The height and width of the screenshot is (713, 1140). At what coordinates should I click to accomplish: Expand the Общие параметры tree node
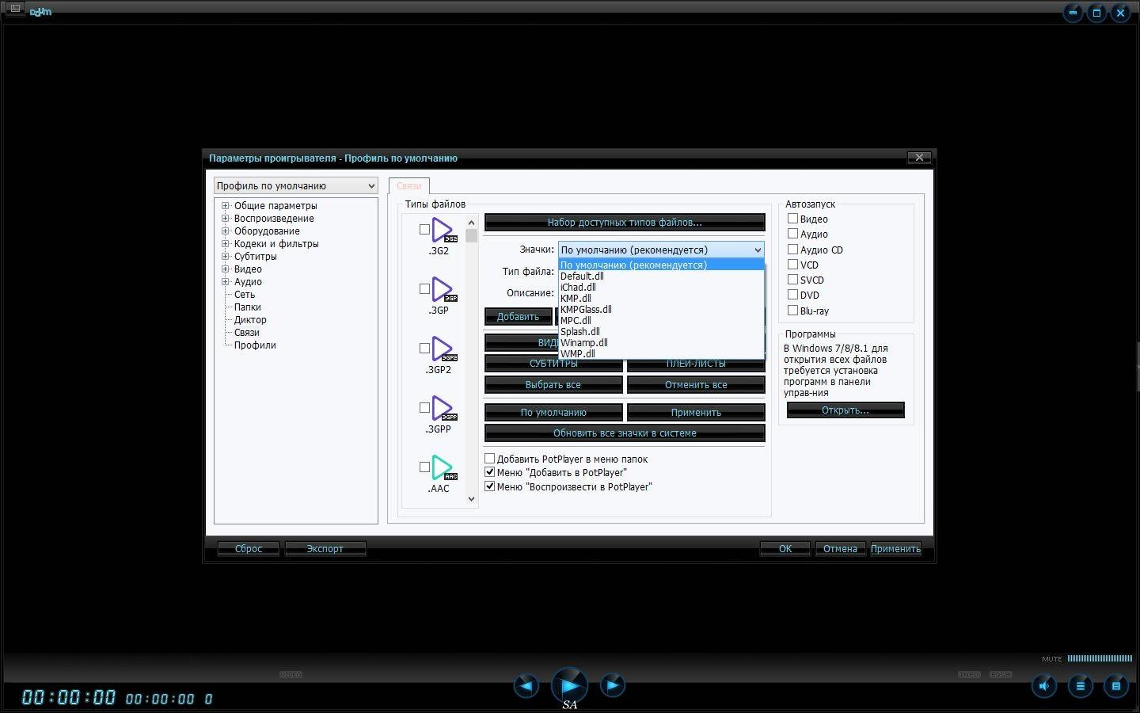[226, 205]
